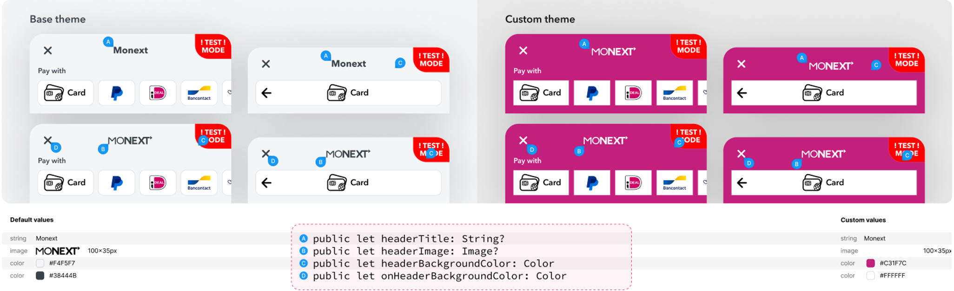Tap Card button in Custom theme marker-B pay list
Image resolution: width=954 pixels, height=291 pixels.
541,183
